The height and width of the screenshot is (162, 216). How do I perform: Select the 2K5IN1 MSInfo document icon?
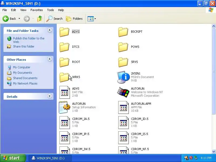[x=123, y=77]
